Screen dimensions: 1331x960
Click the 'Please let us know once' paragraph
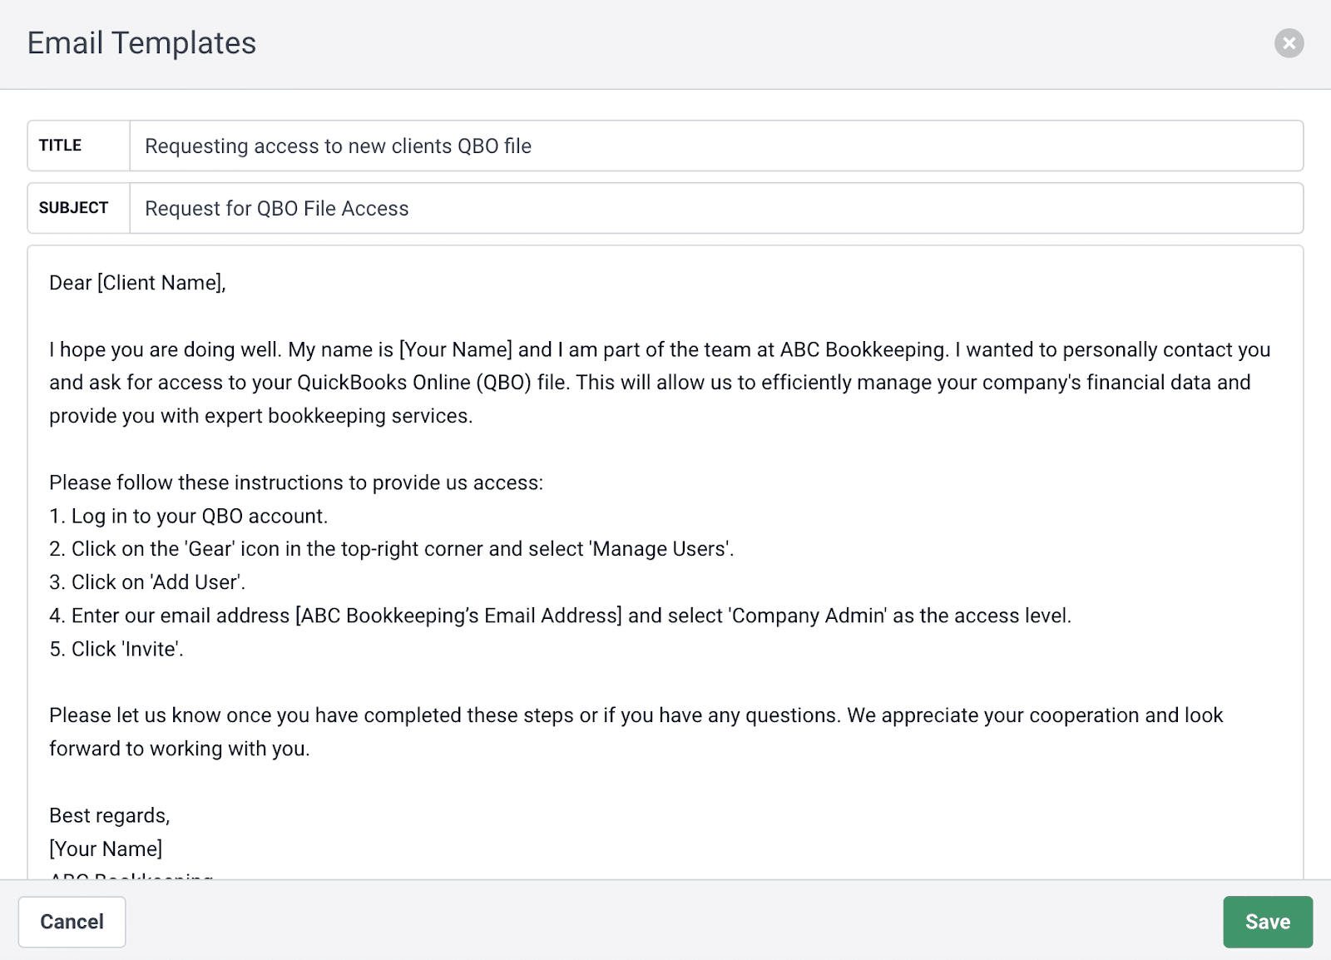coord(636,732)
